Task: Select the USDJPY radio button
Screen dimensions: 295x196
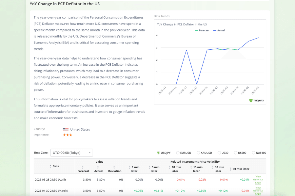Action: 158,153
